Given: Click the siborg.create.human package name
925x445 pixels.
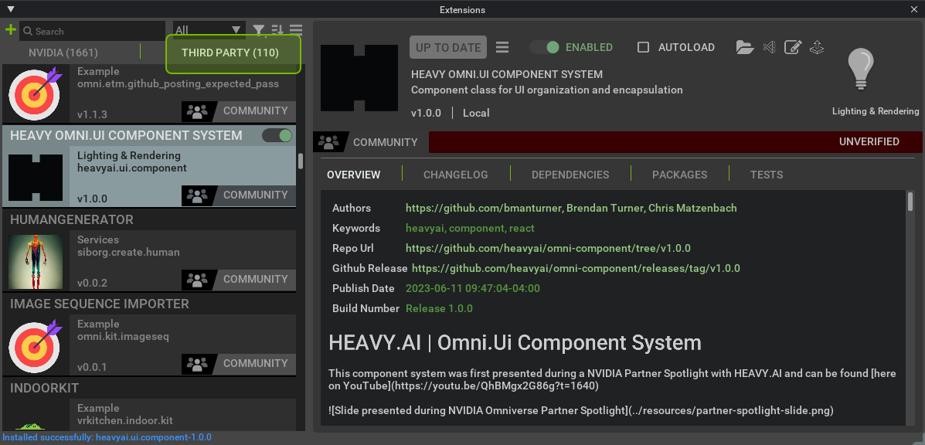Looking at the screenshot, I should 128,253.
